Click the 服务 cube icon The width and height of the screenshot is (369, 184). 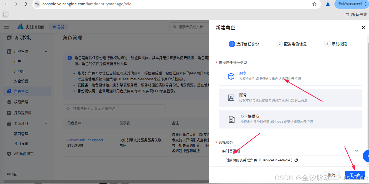231,76
